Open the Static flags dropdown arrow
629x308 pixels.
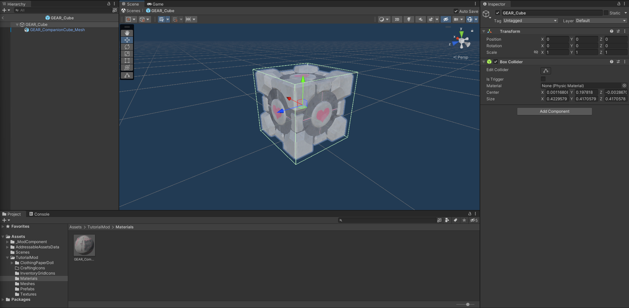(x=626, y=13)
